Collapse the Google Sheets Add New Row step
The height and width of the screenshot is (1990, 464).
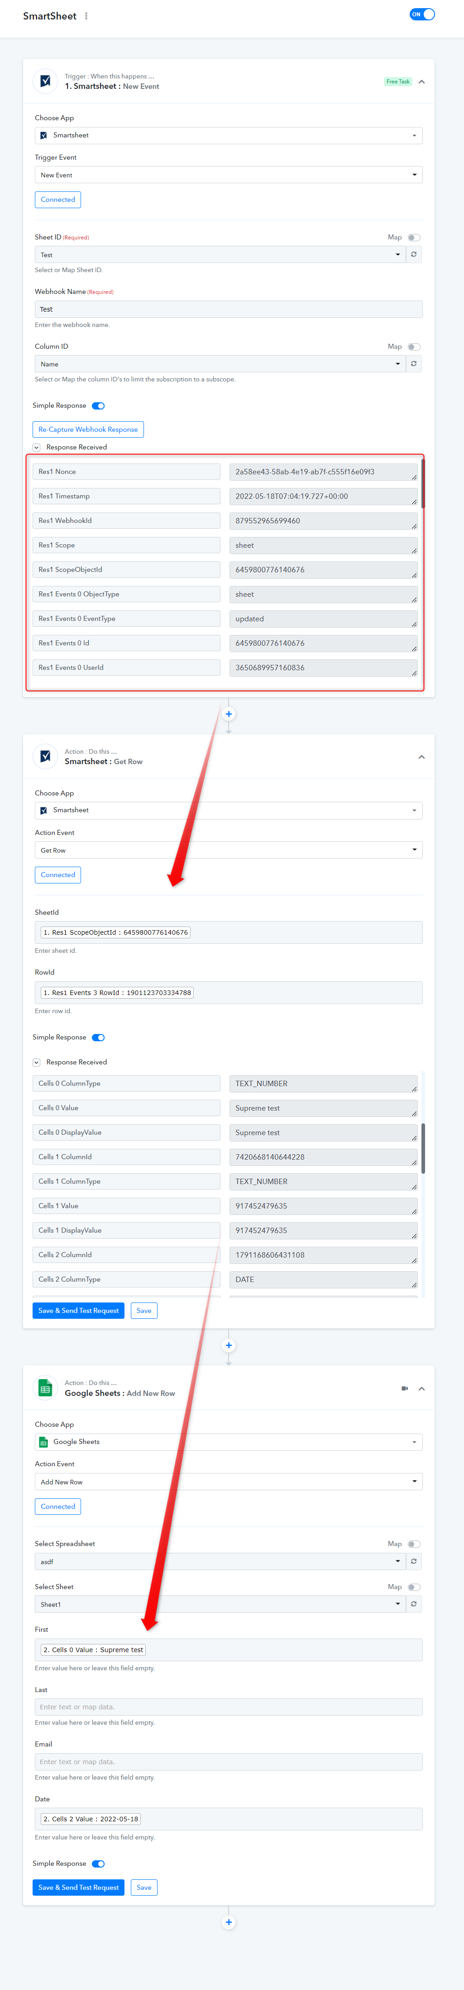(421, 1389)
